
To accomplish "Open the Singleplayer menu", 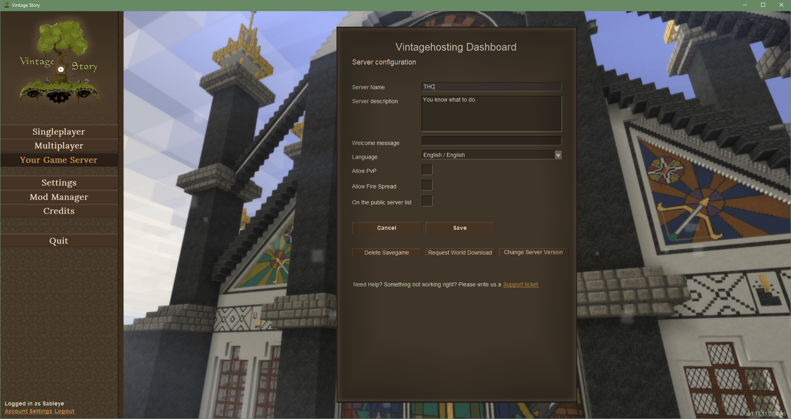I will pyautogui.click(x=59, y=132).
